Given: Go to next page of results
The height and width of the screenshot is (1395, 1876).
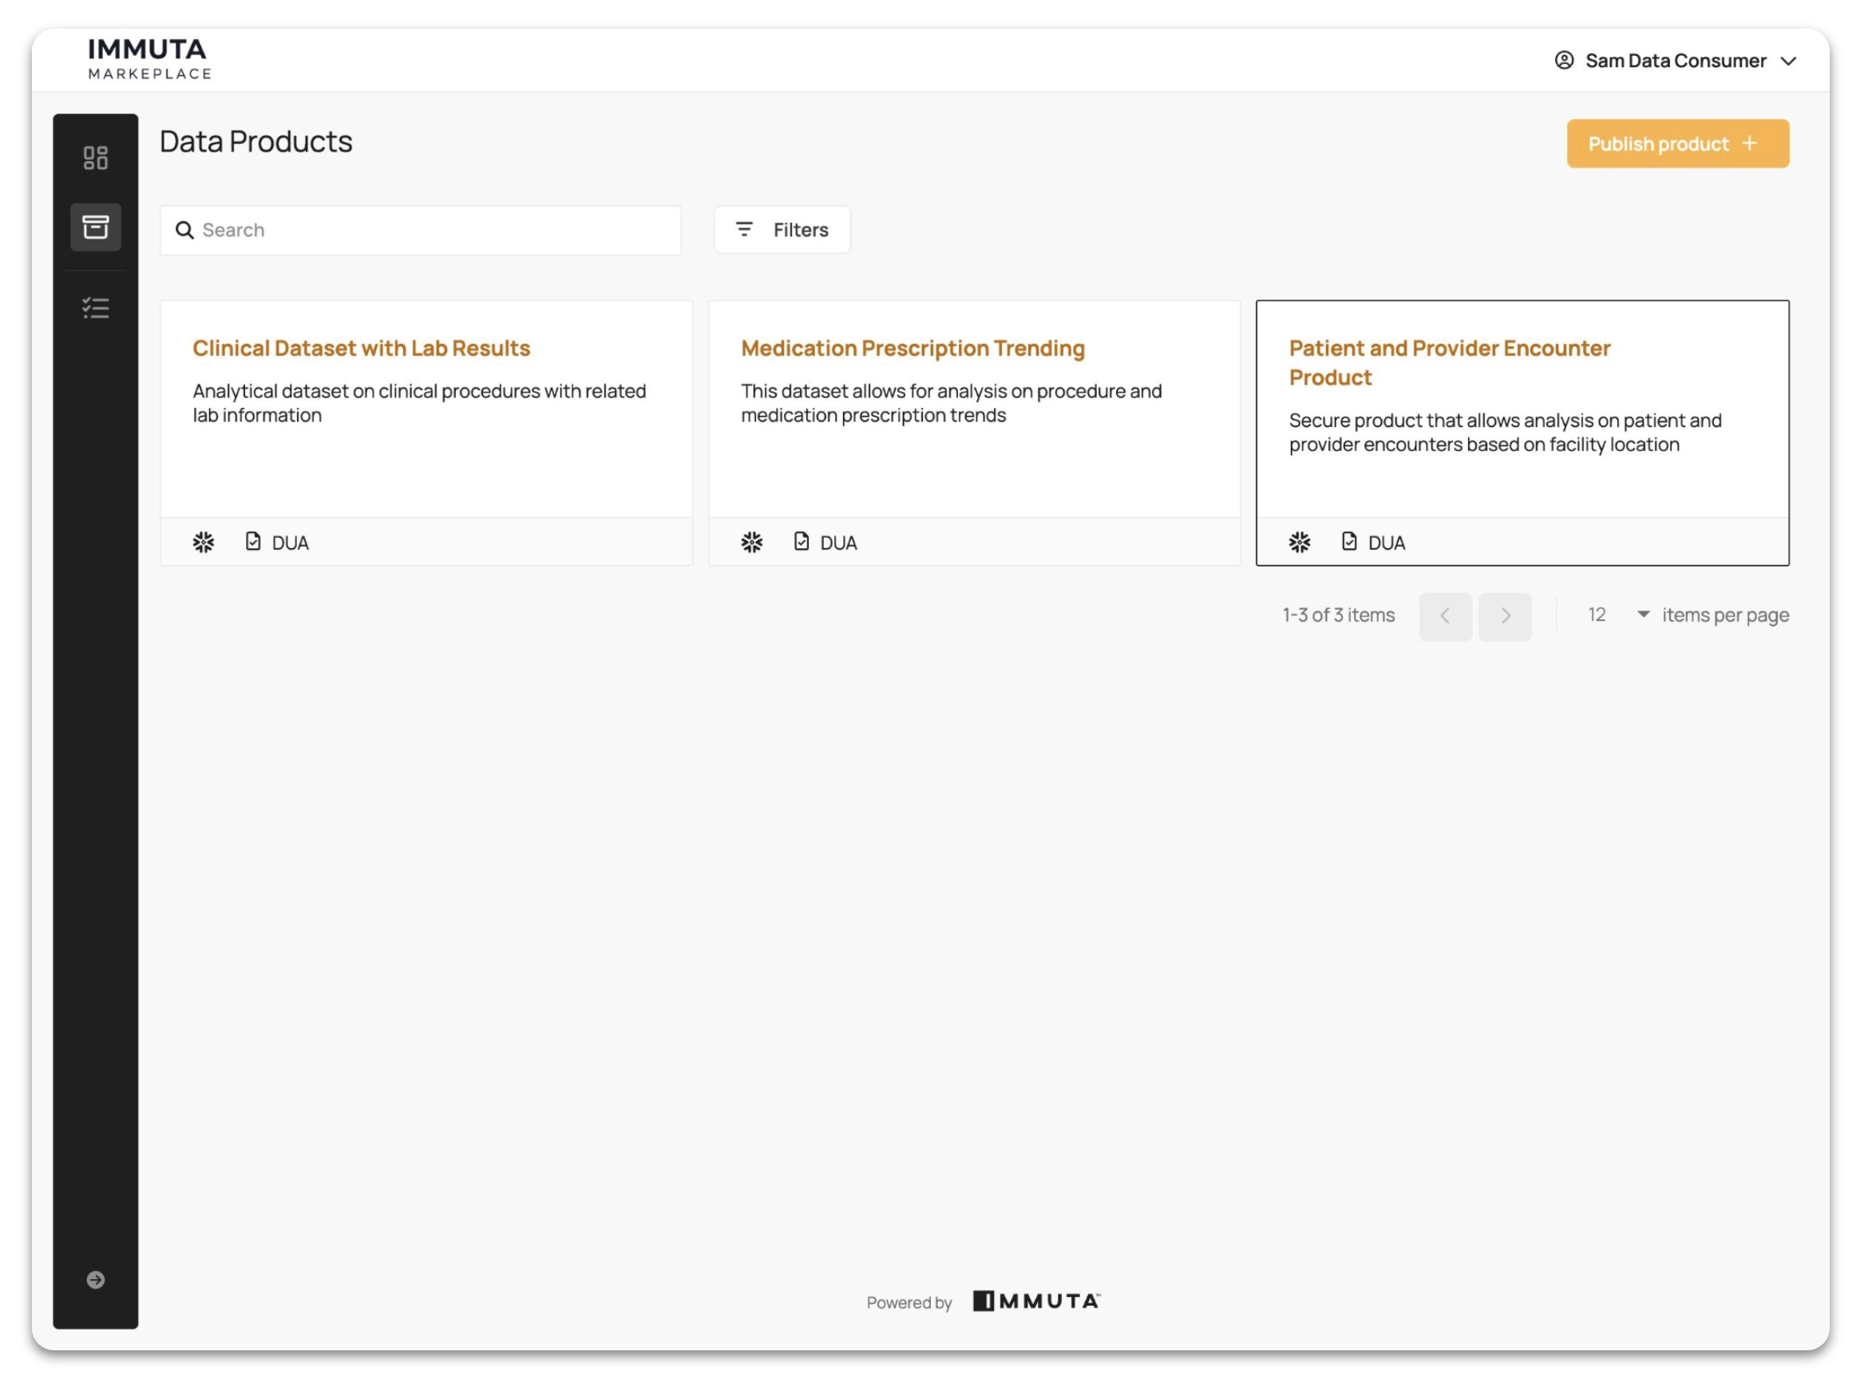Looking at the screenshot, I should 1504,616.
